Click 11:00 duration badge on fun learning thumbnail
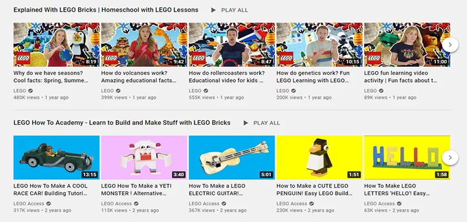This screenshot has height=222, width=467. coord(440,62)
